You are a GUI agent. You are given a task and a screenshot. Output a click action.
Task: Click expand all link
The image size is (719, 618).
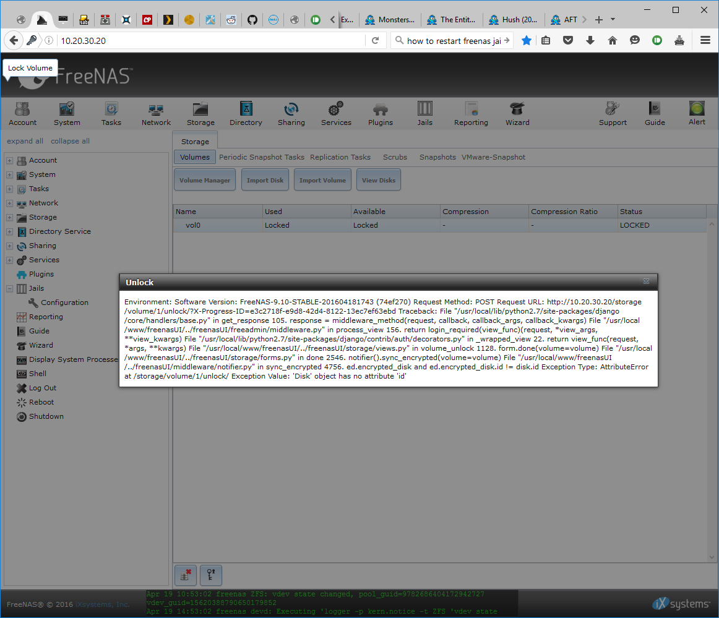[25, 141]
